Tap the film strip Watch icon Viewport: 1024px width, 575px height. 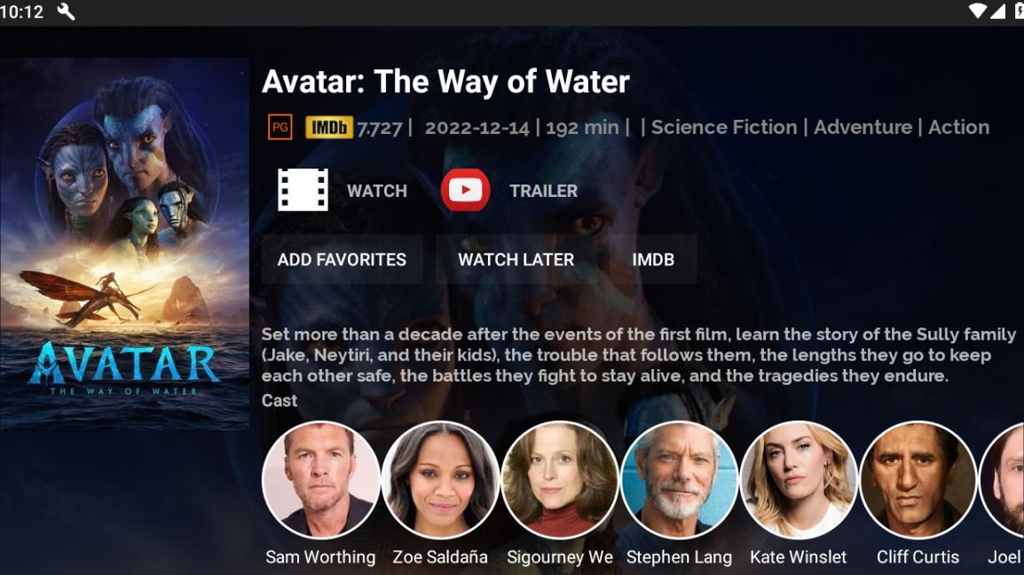point(303,190)
